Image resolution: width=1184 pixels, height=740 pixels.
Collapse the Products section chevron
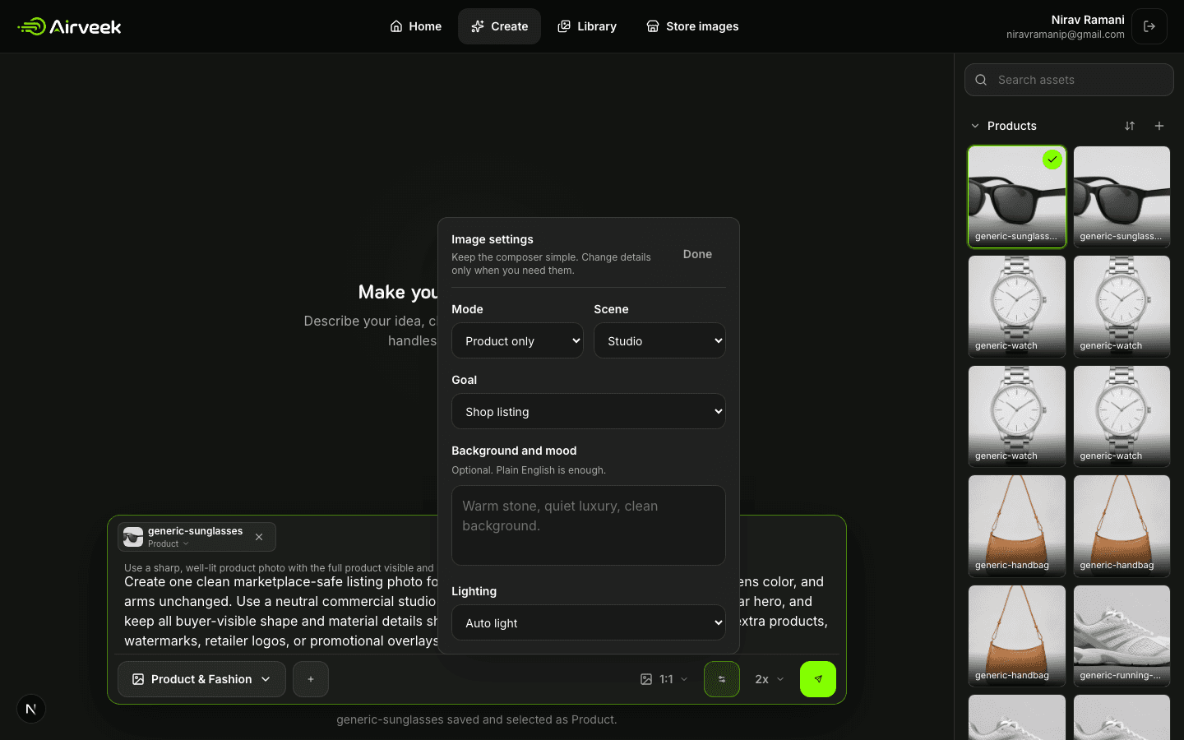pyautogui.click(x=975, y=126)
